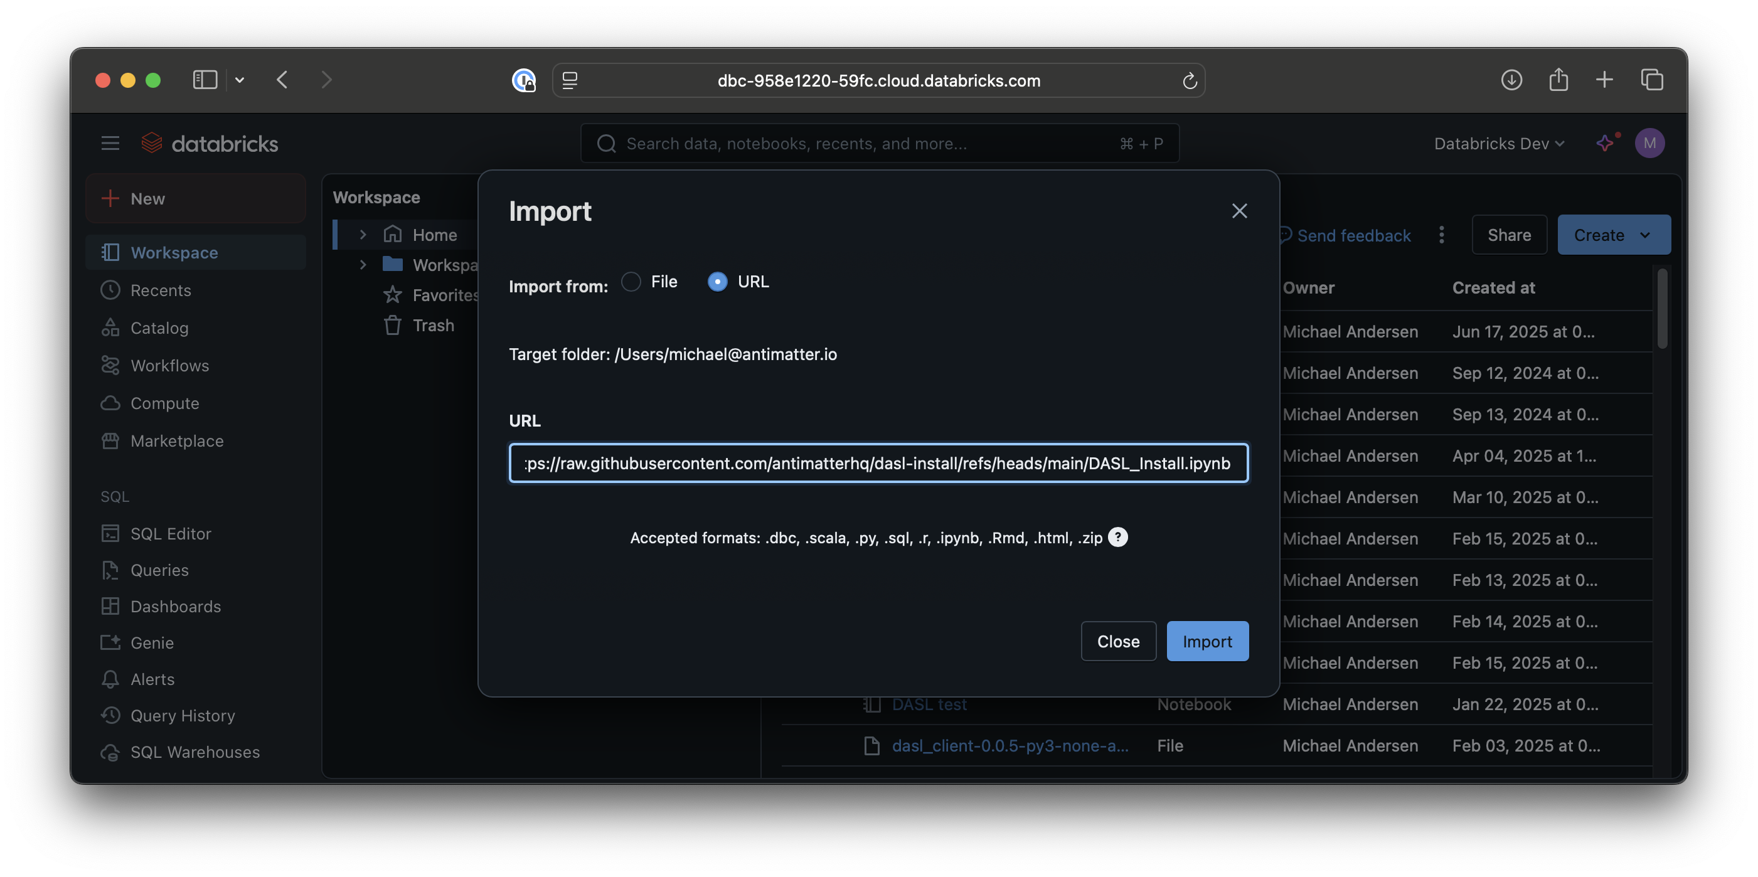Open Query History in sidebar
Screen dimensions: 1758x877
pos(196,716)
